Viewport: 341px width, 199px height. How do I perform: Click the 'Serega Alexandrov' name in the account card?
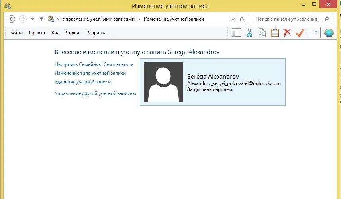coord(213,77)
